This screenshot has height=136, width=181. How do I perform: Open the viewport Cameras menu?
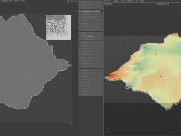pos(116,1)
